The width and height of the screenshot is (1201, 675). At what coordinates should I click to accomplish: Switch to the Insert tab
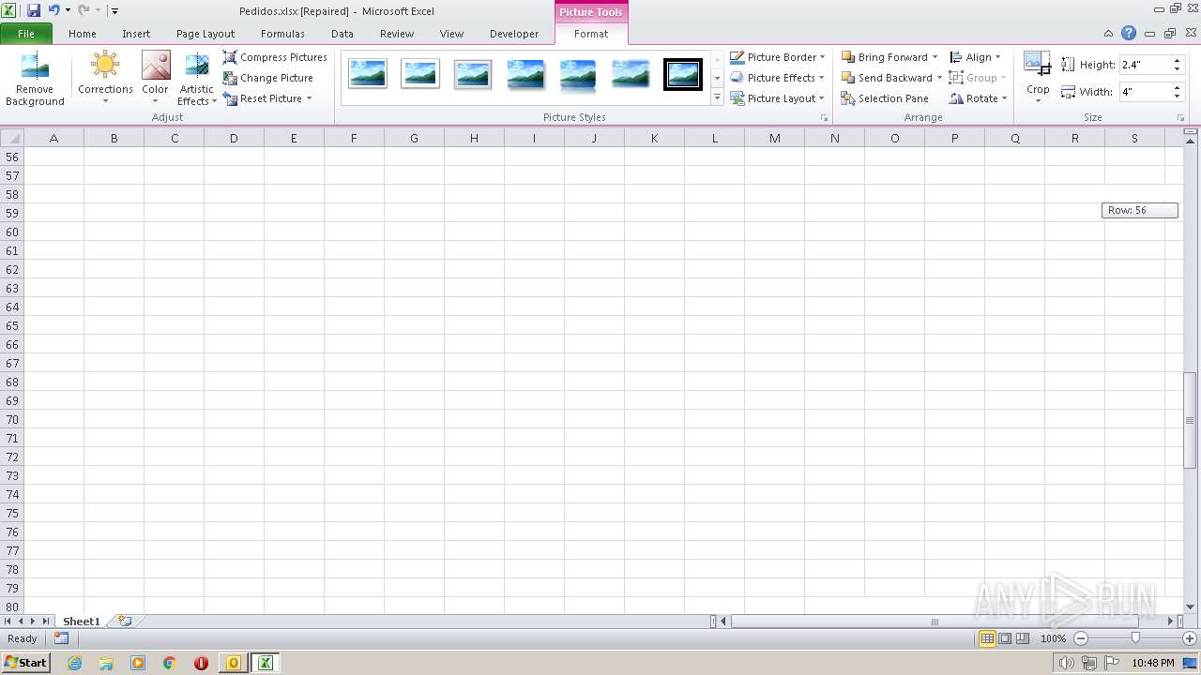[136, 34]
